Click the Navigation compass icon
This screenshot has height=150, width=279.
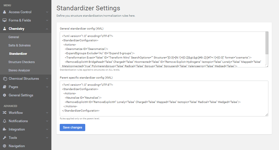(5, 146)
